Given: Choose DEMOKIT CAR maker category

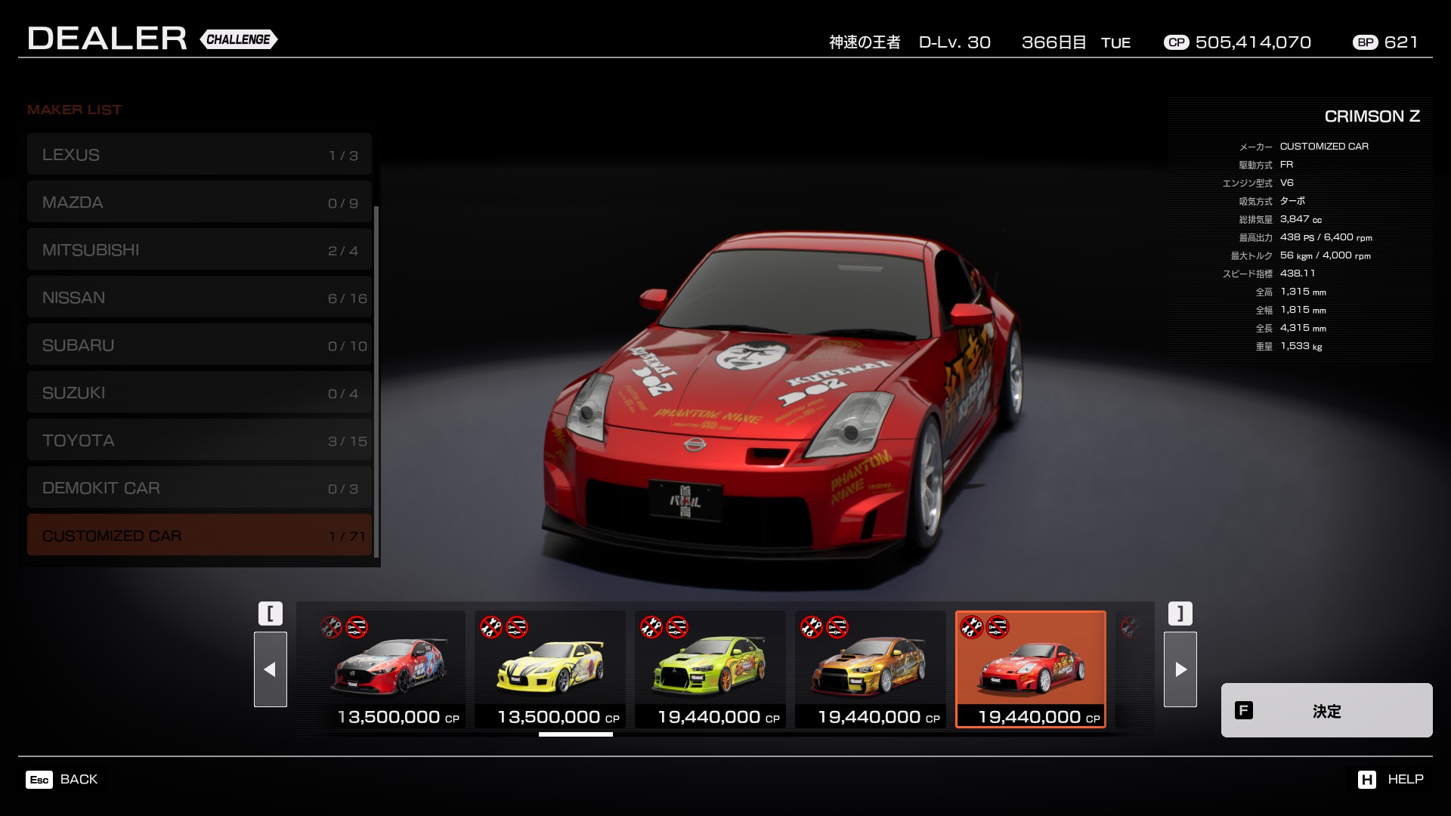Looking at the screenshot, I should (200, 488).
